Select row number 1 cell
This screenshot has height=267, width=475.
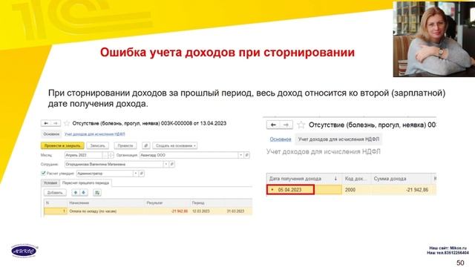(56, 211)
